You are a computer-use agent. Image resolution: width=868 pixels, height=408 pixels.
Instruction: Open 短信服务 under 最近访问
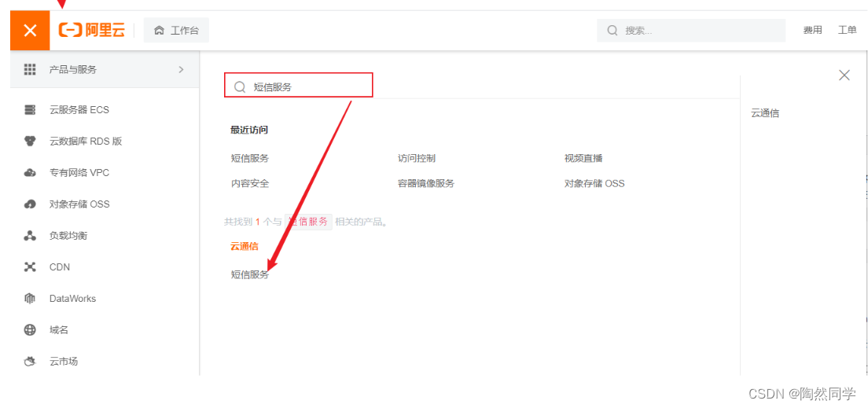(x=250, y=158)
